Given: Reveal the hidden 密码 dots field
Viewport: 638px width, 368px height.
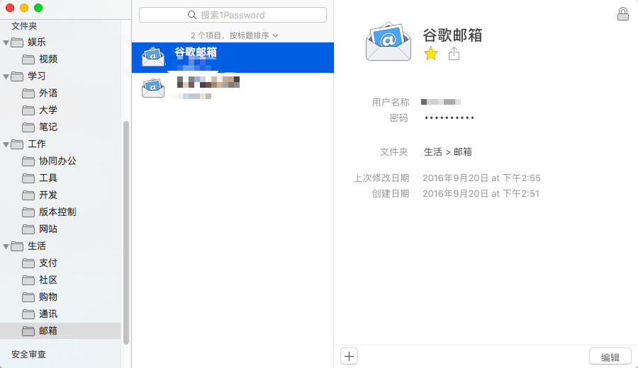Looking at the screenshot, I should point(449,117).
